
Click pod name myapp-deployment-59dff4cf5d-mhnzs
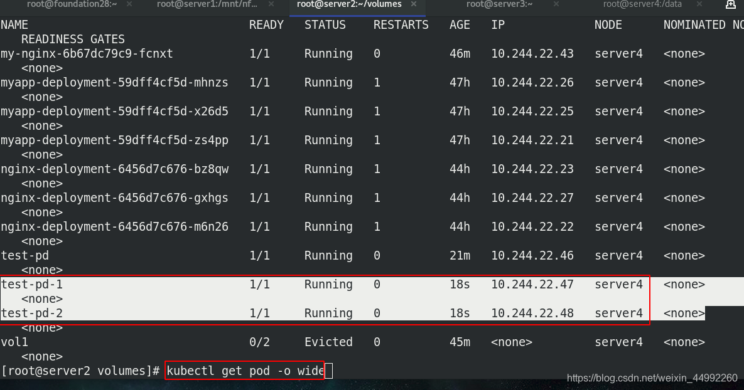point(114,83)
